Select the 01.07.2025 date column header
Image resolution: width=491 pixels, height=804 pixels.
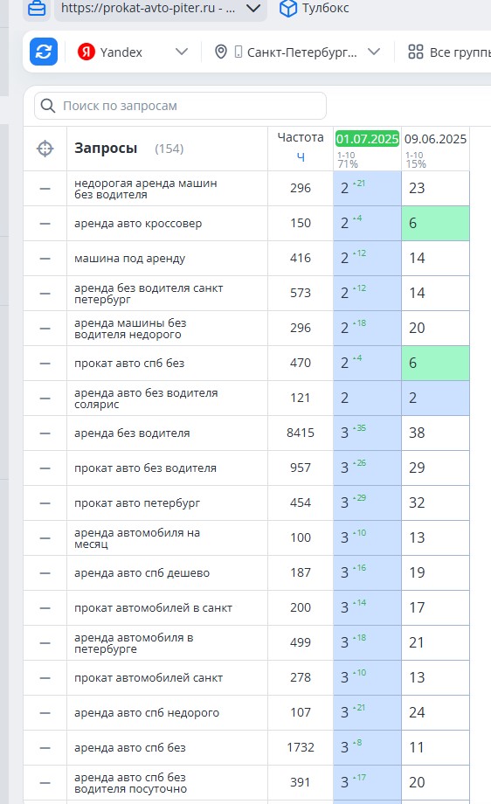pos(367,139)
